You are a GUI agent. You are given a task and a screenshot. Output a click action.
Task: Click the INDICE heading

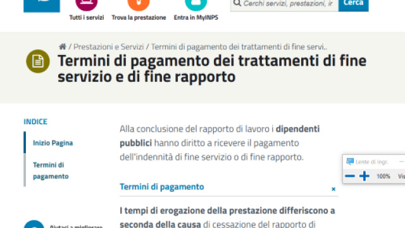click(35, 122)
